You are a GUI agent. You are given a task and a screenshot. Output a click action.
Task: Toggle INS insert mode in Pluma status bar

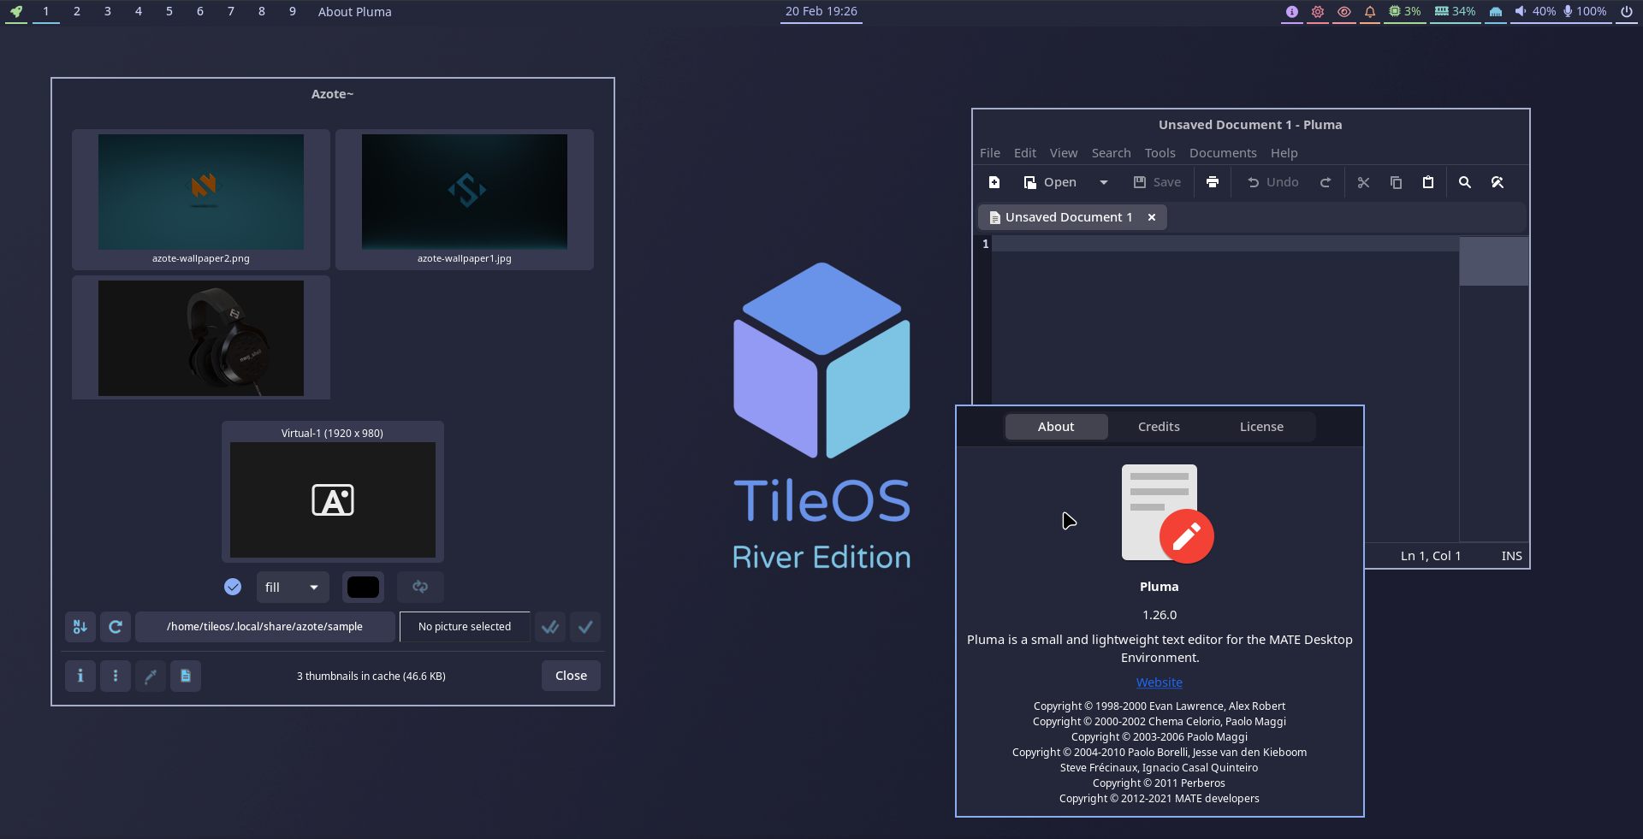tap(1511, 556)
